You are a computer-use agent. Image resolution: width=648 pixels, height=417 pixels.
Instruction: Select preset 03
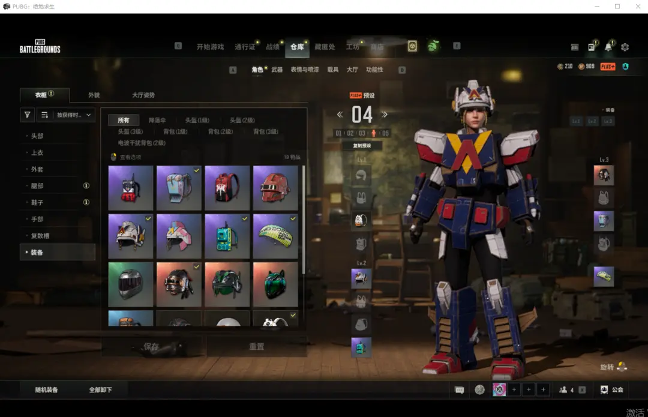[362, 133]
